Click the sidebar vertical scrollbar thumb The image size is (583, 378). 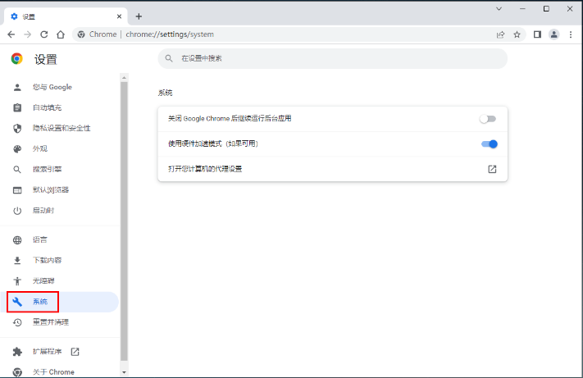pos(124,221)
